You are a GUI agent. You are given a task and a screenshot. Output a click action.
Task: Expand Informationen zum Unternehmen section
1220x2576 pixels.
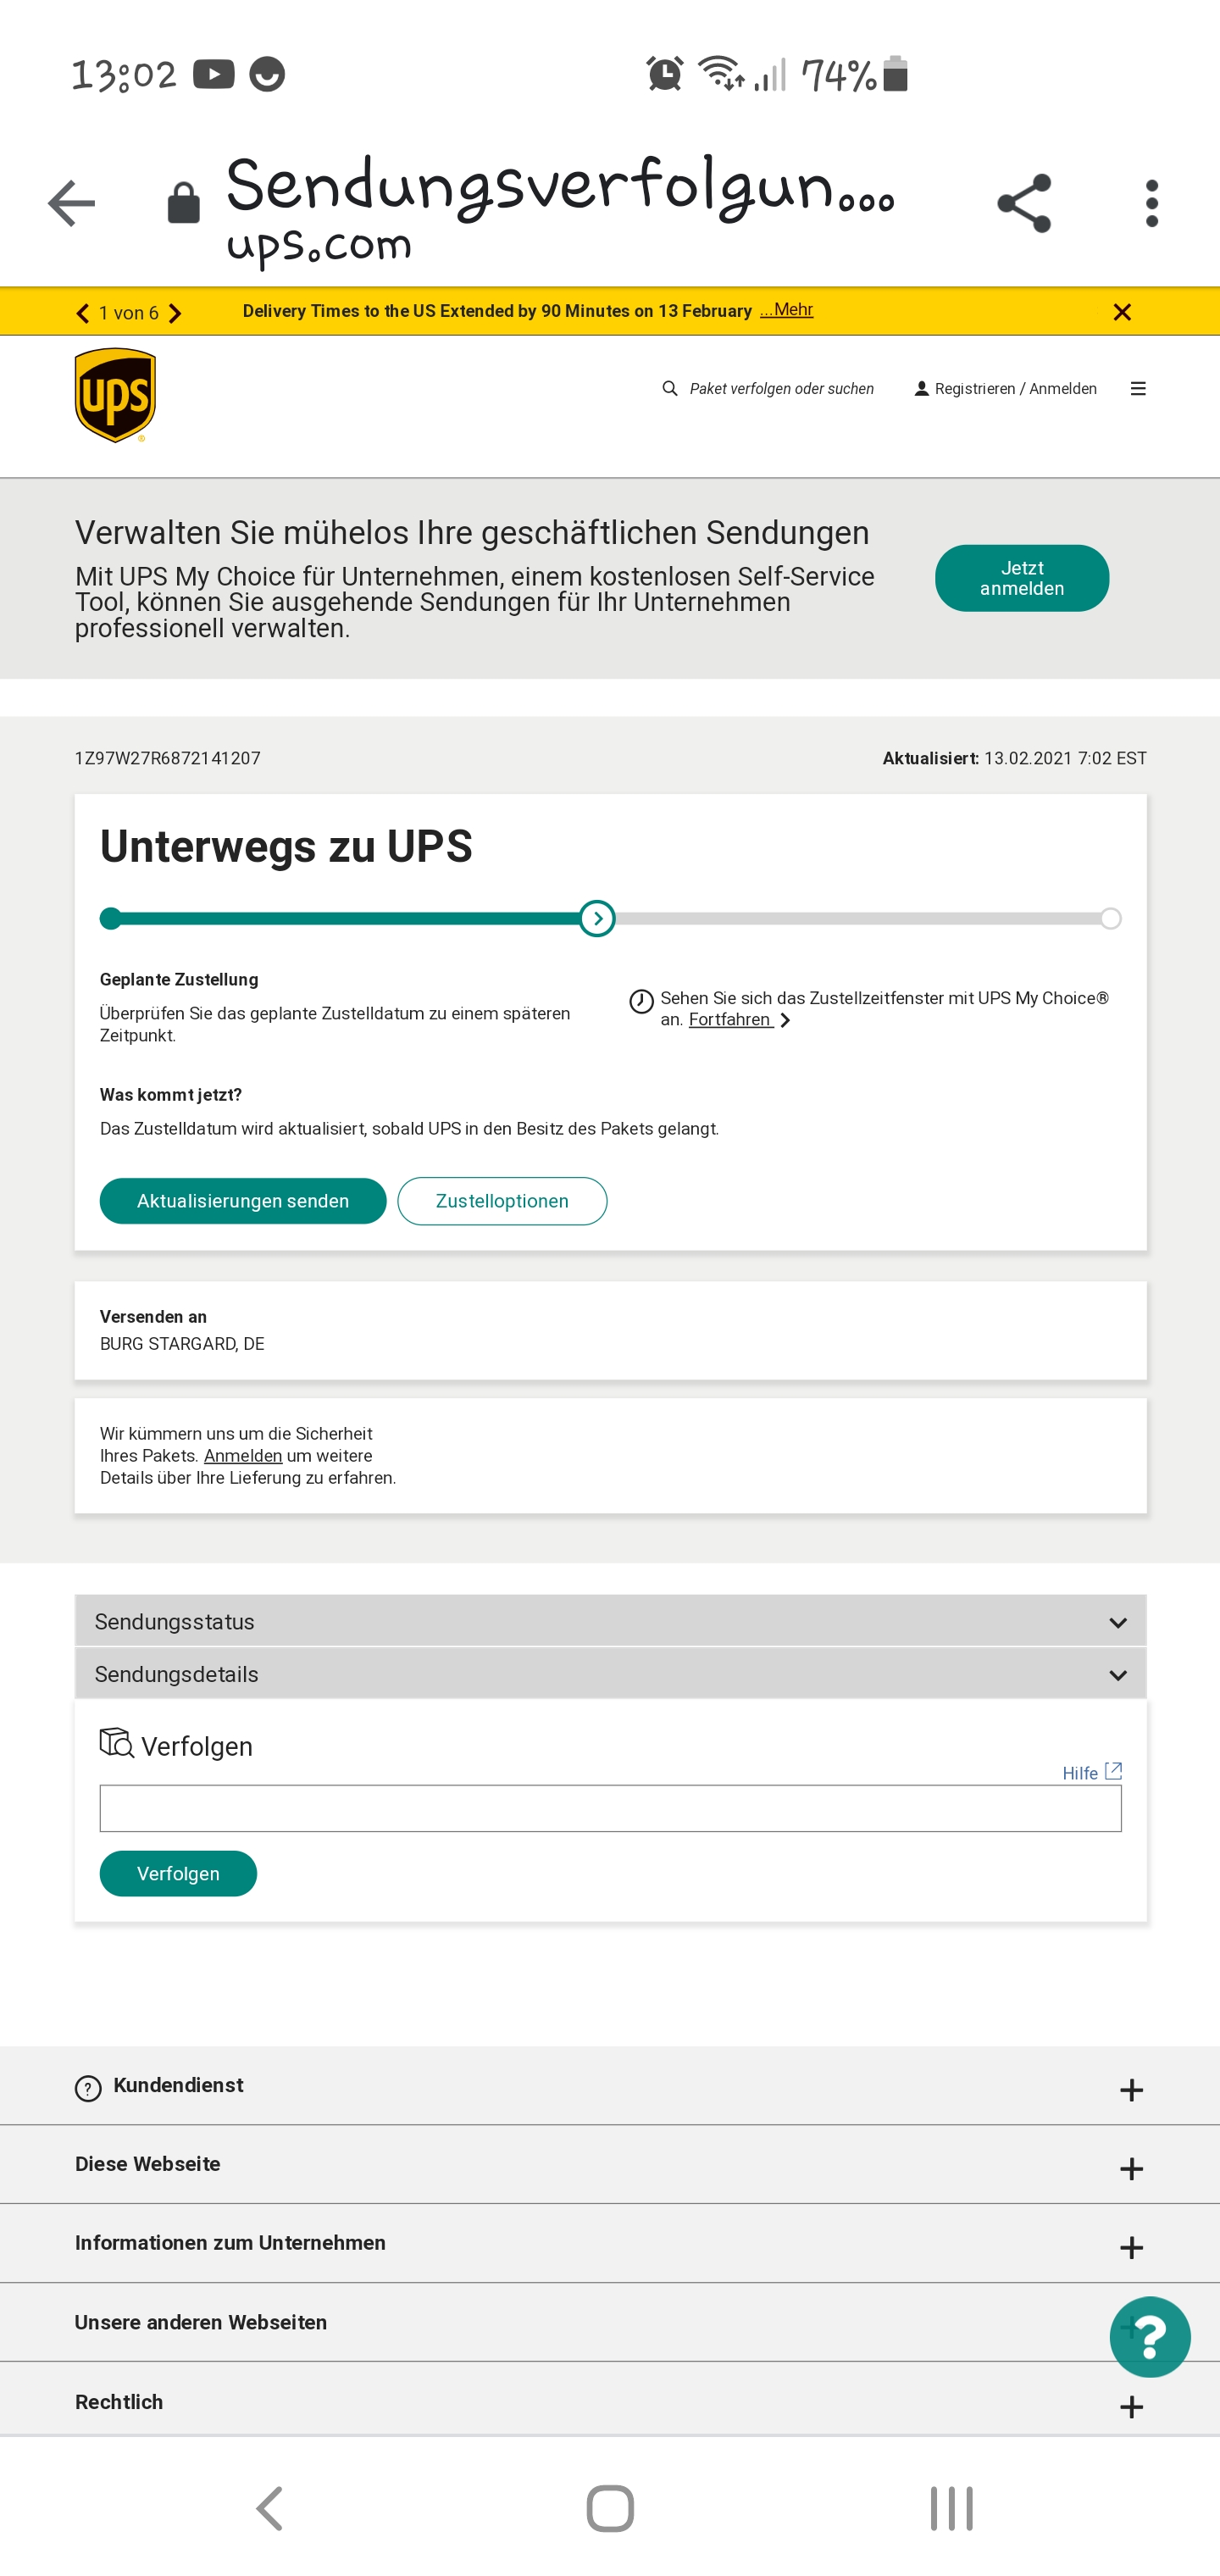(x=610, y=2243)
